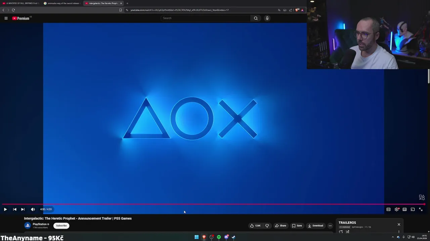430x241 pixels.
Task: Open the player settings gear
Action: tap(396, 209)
